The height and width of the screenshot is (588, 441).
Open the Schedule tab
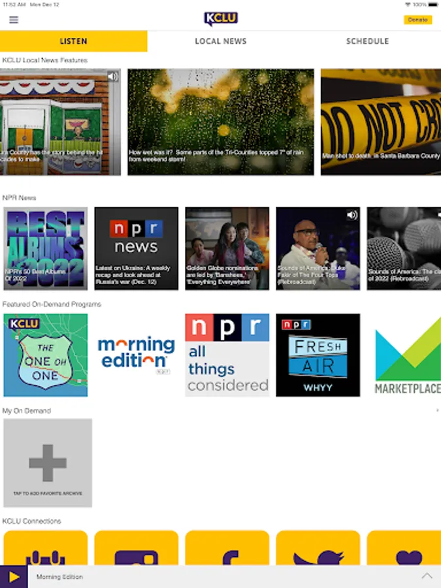[x=367, y=41]
